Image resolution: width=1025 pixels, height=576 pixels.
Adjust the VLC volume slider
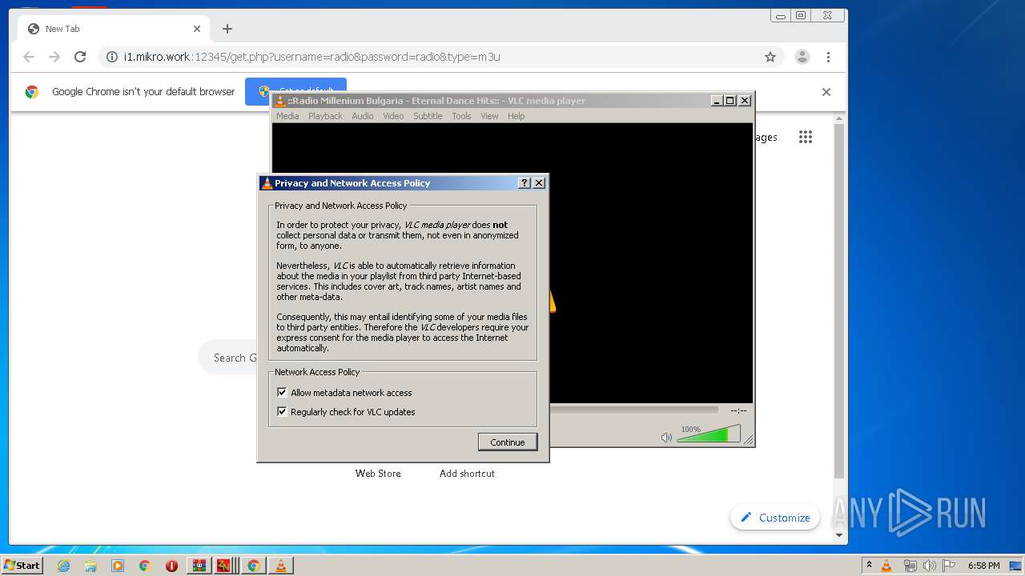[709, 434]
